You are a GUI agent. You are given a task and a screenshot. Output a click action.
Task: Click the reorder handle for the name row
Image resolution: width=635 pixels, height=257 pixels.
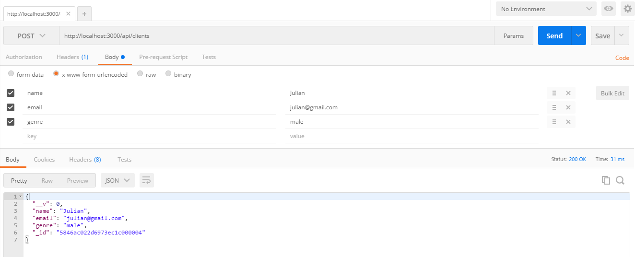554,93
